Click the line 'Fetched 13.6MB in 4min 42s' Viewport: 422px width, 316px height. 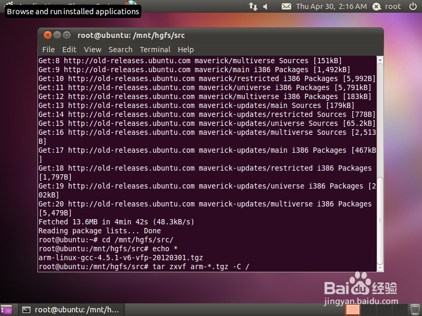tap(116, 222)
